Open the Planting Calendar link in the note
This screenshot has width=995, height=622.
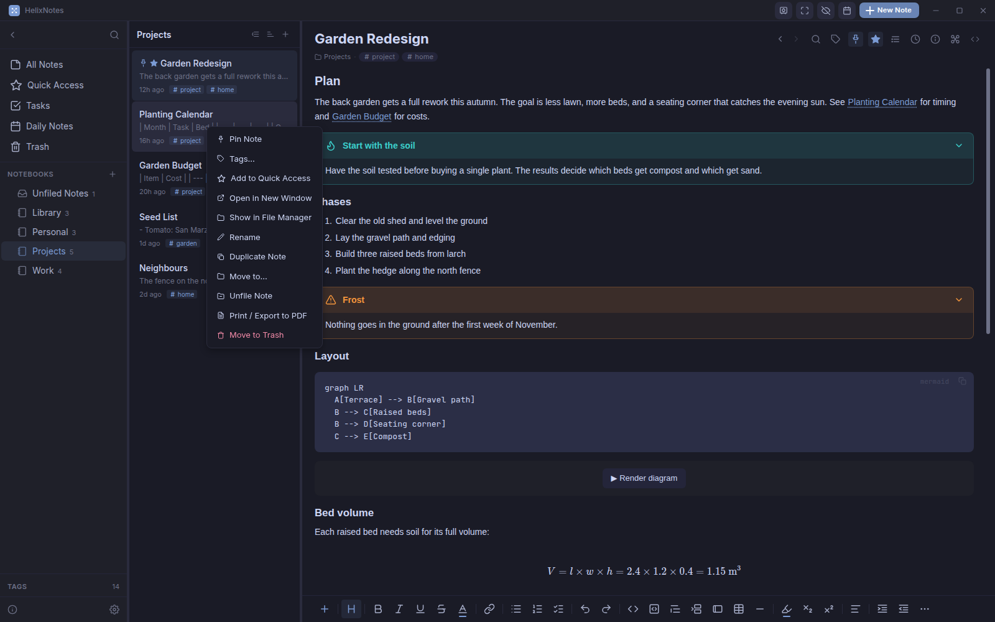[882, 102]
